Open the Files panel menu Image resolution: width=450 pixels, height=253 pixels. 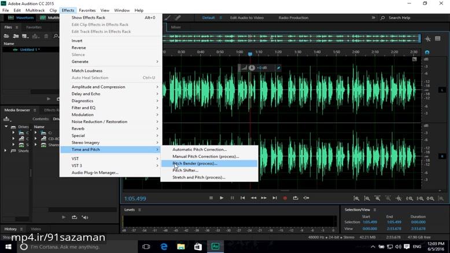click(17, 27)
